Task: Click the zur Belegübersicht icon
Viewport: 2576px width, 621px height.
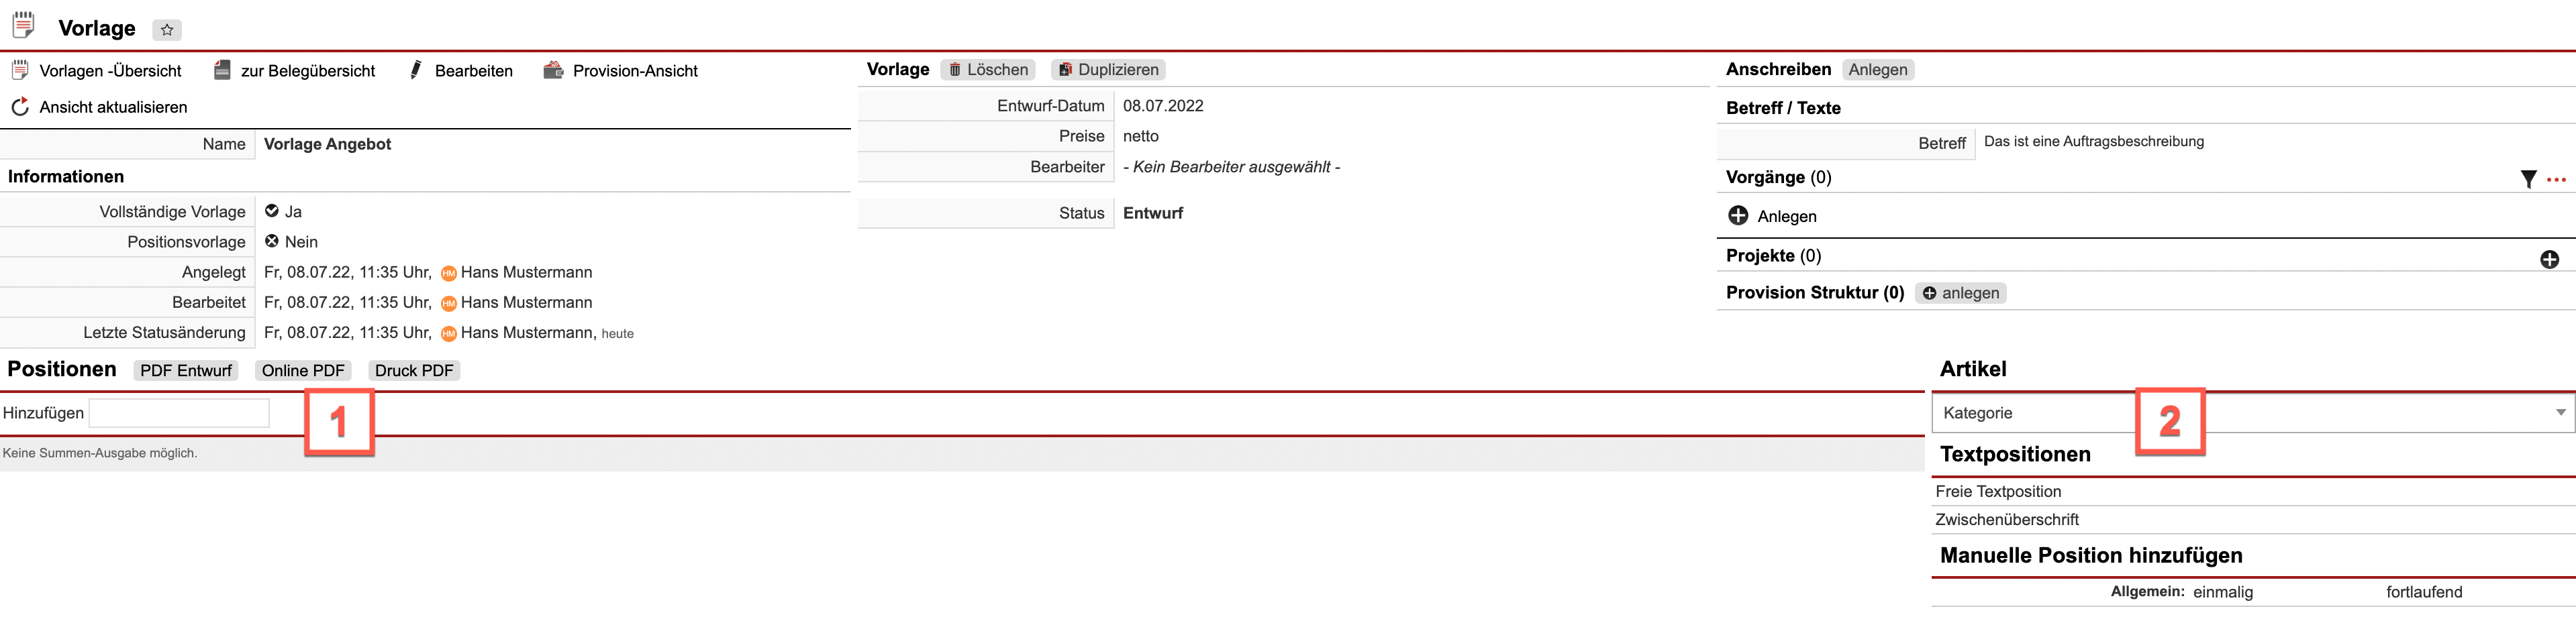Action: pyautogui.click(x=222, y=70)
